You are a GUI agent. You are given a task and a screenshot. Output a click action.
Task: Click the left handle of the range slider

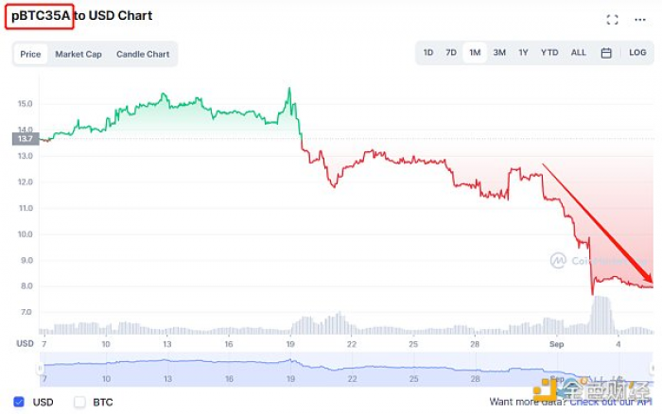[40, 369]
